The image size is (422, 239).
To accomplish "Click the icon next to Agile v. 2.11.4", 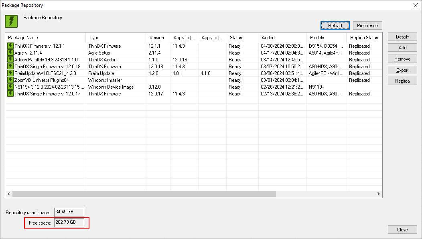I will coord(10,53).
